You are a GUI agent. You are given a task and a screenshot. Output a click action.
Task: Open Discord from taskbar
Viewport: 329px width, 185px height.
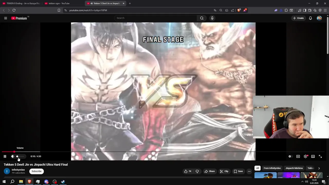point(46,182)
